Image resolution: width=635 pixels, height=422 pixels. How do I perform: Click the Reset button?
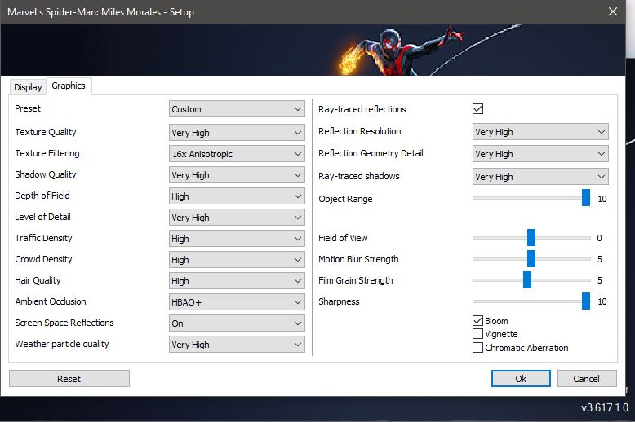pyautogui.click(x=69, y=379)
